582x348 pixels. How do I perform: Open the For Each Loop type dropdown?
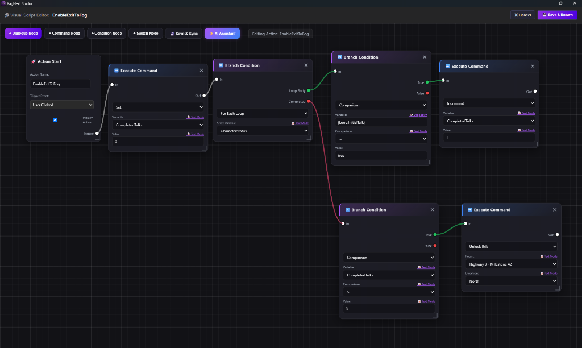pos(263,113)
